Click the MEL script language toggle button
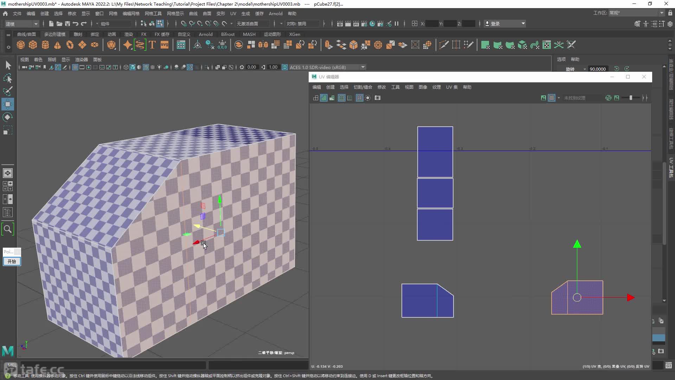 [x=12, y=365]
